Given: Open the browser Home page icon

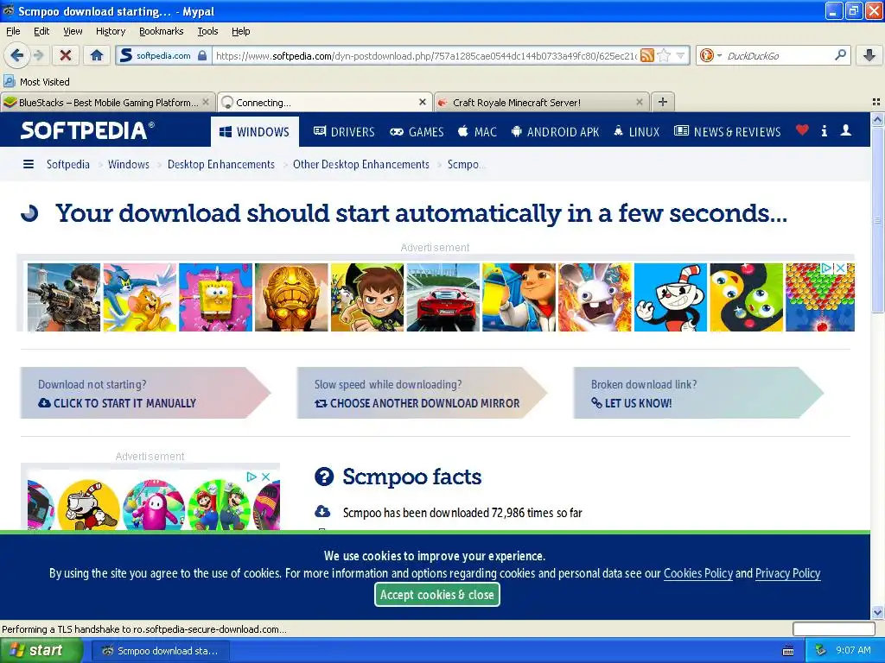Looking at the screenshot, I should point(97,55).
